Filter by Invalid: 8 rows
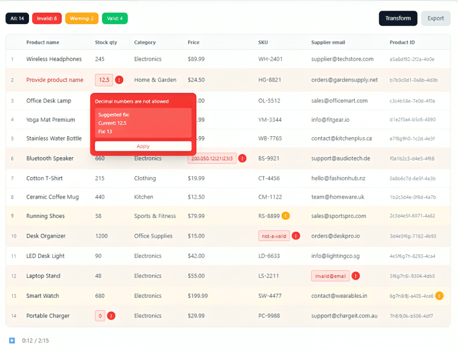This screenshot has width=458, height=353. [47, 18]
